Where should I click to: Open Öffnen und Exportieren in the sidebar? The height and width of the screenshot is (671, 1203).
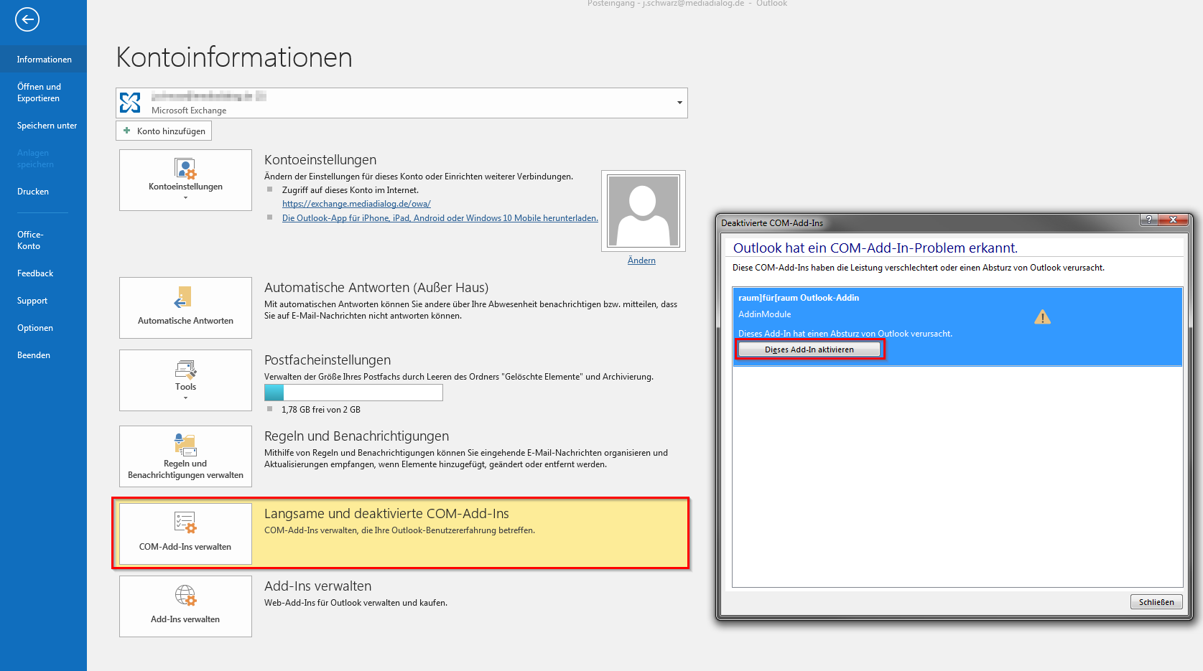pos(40,93)
